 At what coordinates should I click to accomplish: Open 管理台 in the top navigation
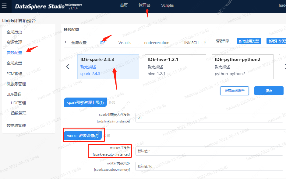tap(144, 5)
